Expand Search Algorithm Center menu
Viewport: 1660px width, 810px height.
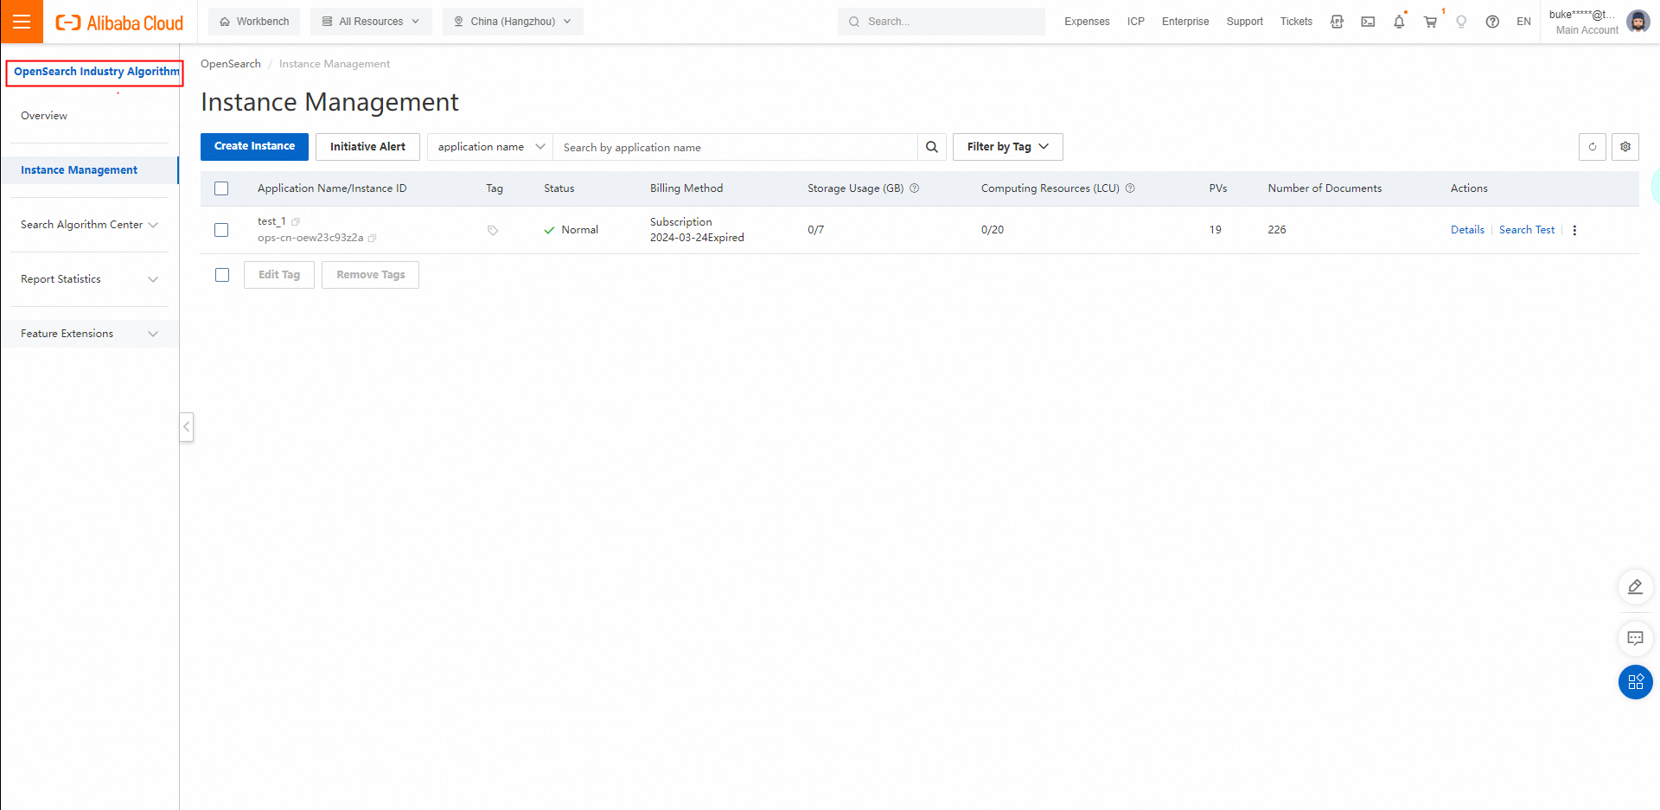click(x=90, y=225)
